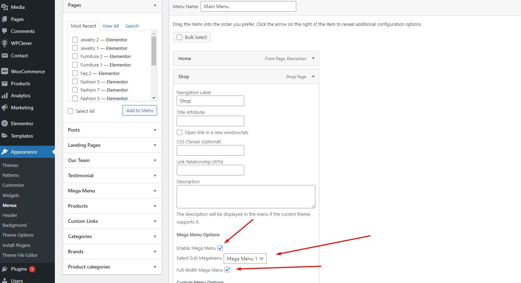This screenshot has width=521, height=283.
Task: Click the Elementor icon in sidebar
Action: tap(5, 123)
